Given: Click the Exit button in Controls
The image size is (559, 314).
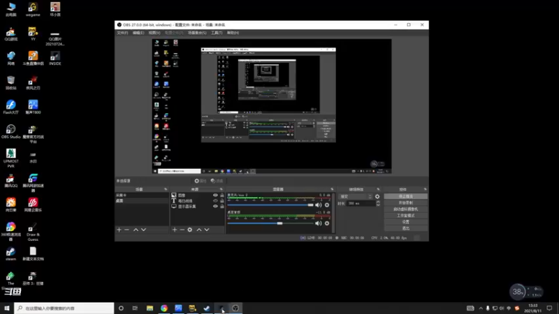Looking at the screenshot, I should click(x=406, y=229).
